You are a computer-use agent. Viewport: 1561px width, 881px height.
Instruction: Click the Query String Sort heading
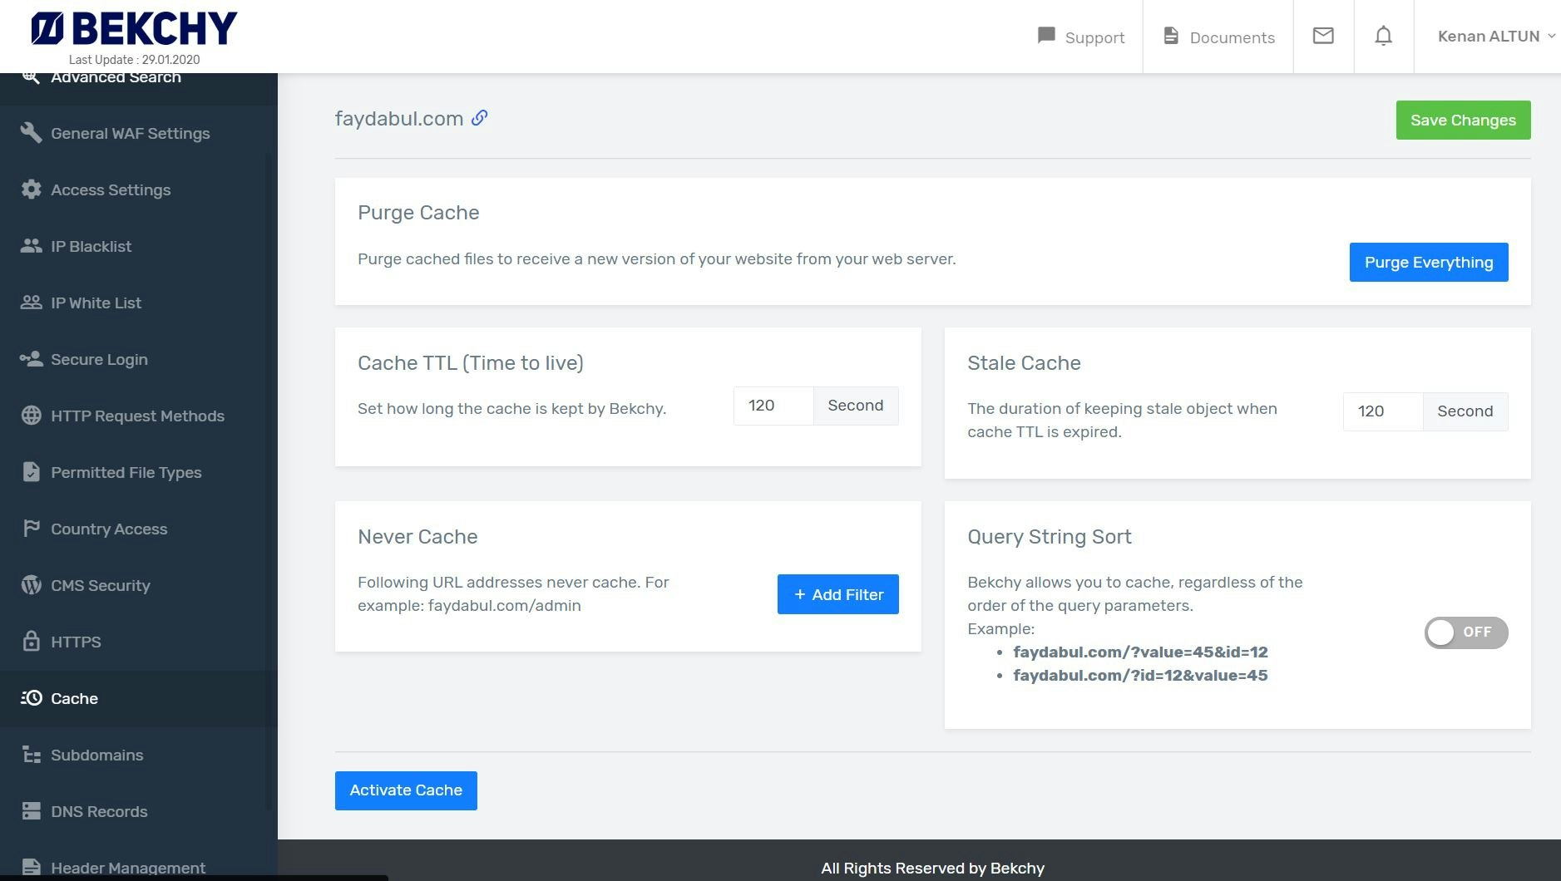pyautogui.click(x=1050, y=537)
